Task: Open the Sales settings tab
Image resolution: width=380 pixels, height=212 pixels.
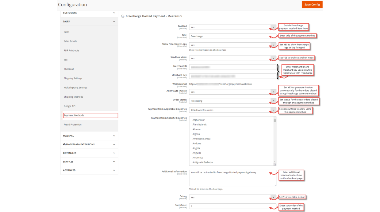Action: (x=67, y=32)
